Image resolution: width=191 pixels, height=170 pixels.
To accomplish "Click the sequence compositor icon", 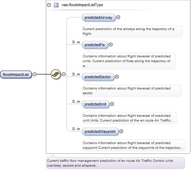I will [x=56, y=74].
